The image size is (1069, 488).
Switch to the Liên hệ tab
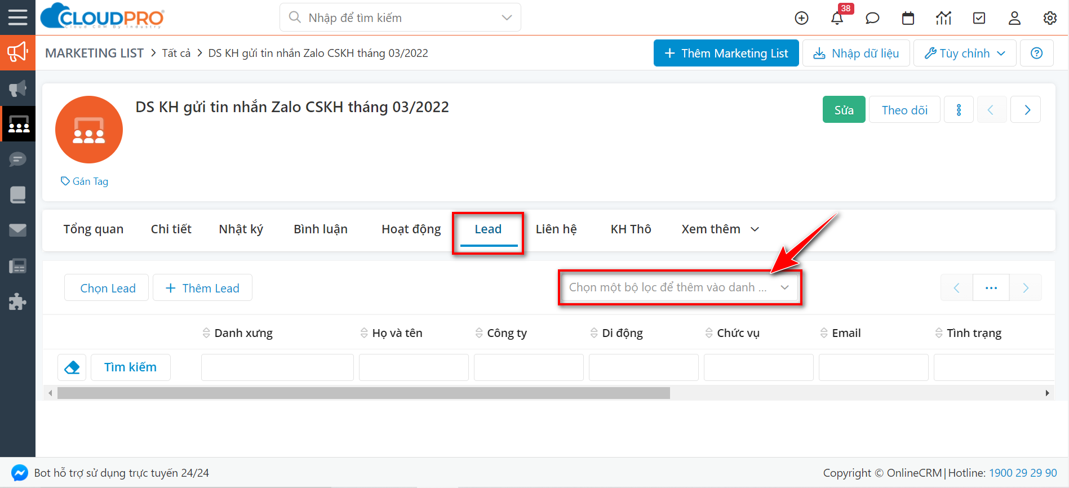point(556,229)
